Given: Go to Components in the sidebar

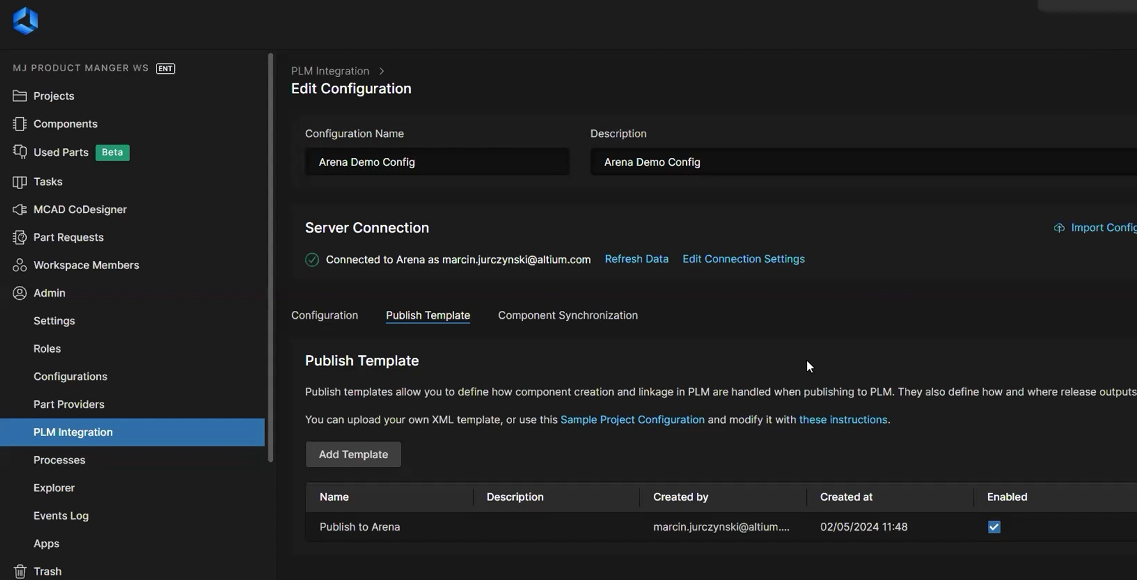Looking at the screenshot, I should pyautogui.click(x=66, y=124).
